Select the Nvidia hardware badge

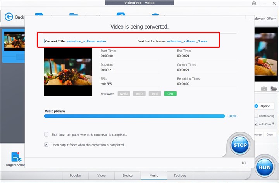coord(124,94)
